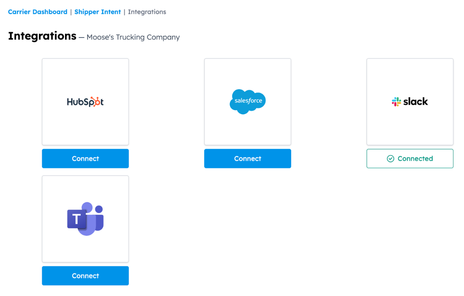Click the Microsoft Teams logo card
The height and width of the screenshot is (296, 464).
coord(85,219)
